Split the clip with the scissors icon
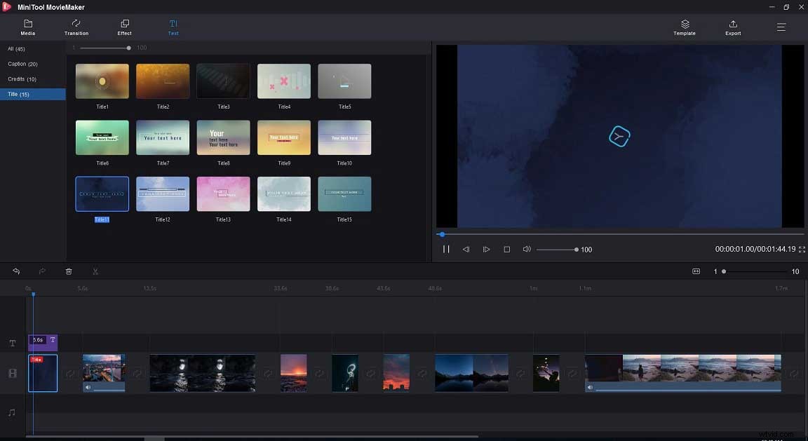Screen dimensions: 808x441 click(95, 271)
